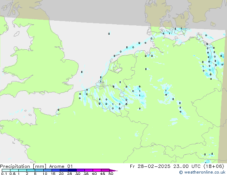The width and height of the screenshot is (227, 175).
Task: Click the 20–25 mm legend swatch
Action: [64, 170]
